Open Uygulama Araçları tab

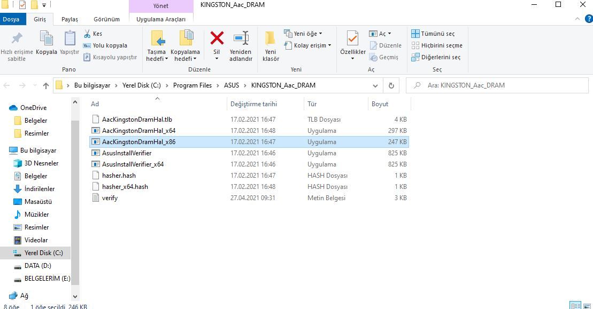tap(161, 19)
